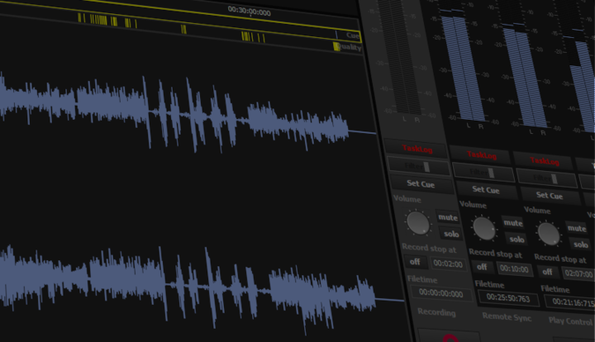
Task: Open TaskLog for channel with filetime 00:00:00:000
Action: click(416, 149)
